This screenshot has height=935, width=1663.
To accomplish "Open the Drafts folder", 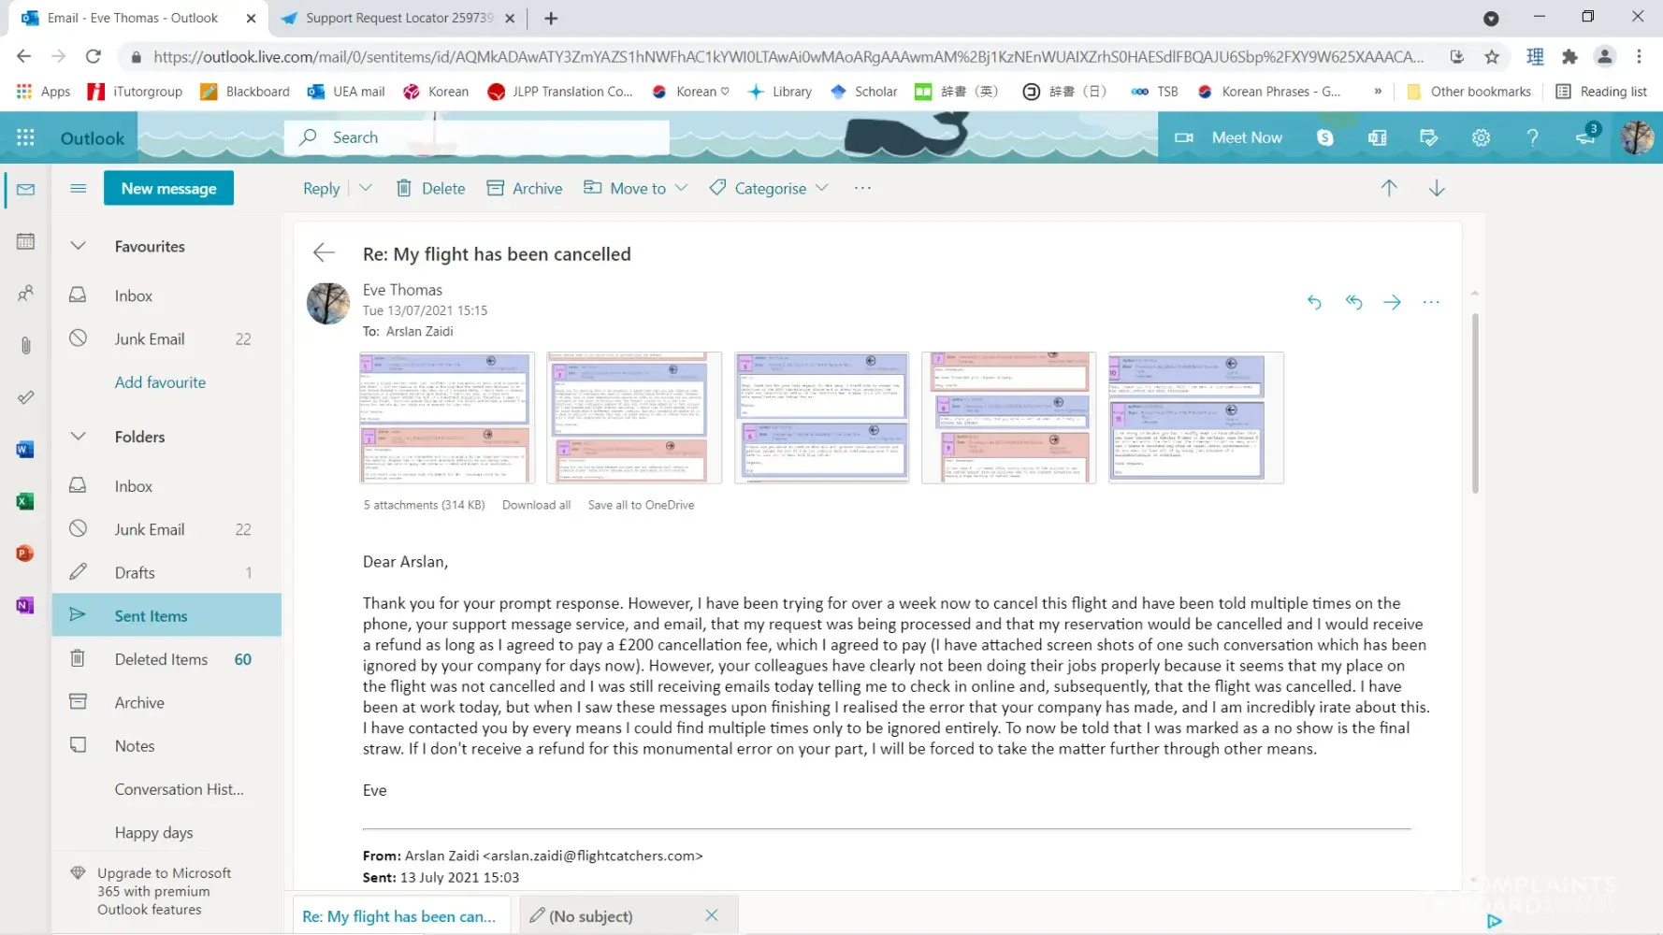I will click(166, 572).
